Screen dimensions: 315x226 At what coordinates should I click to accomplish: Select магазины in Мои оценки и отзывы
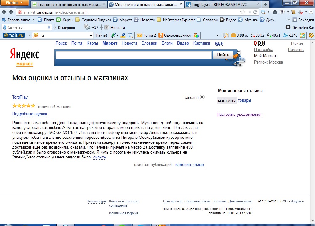(x=227, y=100)
